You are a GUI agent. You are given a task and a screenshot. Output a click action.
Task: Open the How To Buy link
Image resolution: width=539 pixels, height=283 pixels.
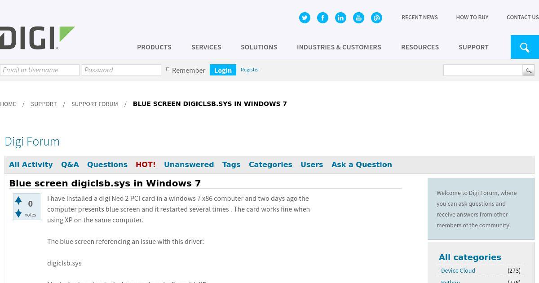pos(472,18)
